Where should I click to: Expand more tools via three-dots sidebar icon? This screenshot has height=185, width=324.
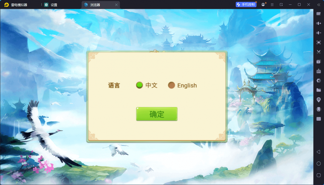click(319, 119)
